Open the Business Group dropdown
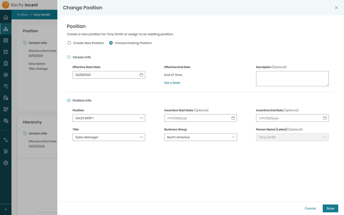344x215 pixels. tap(201, 137)
